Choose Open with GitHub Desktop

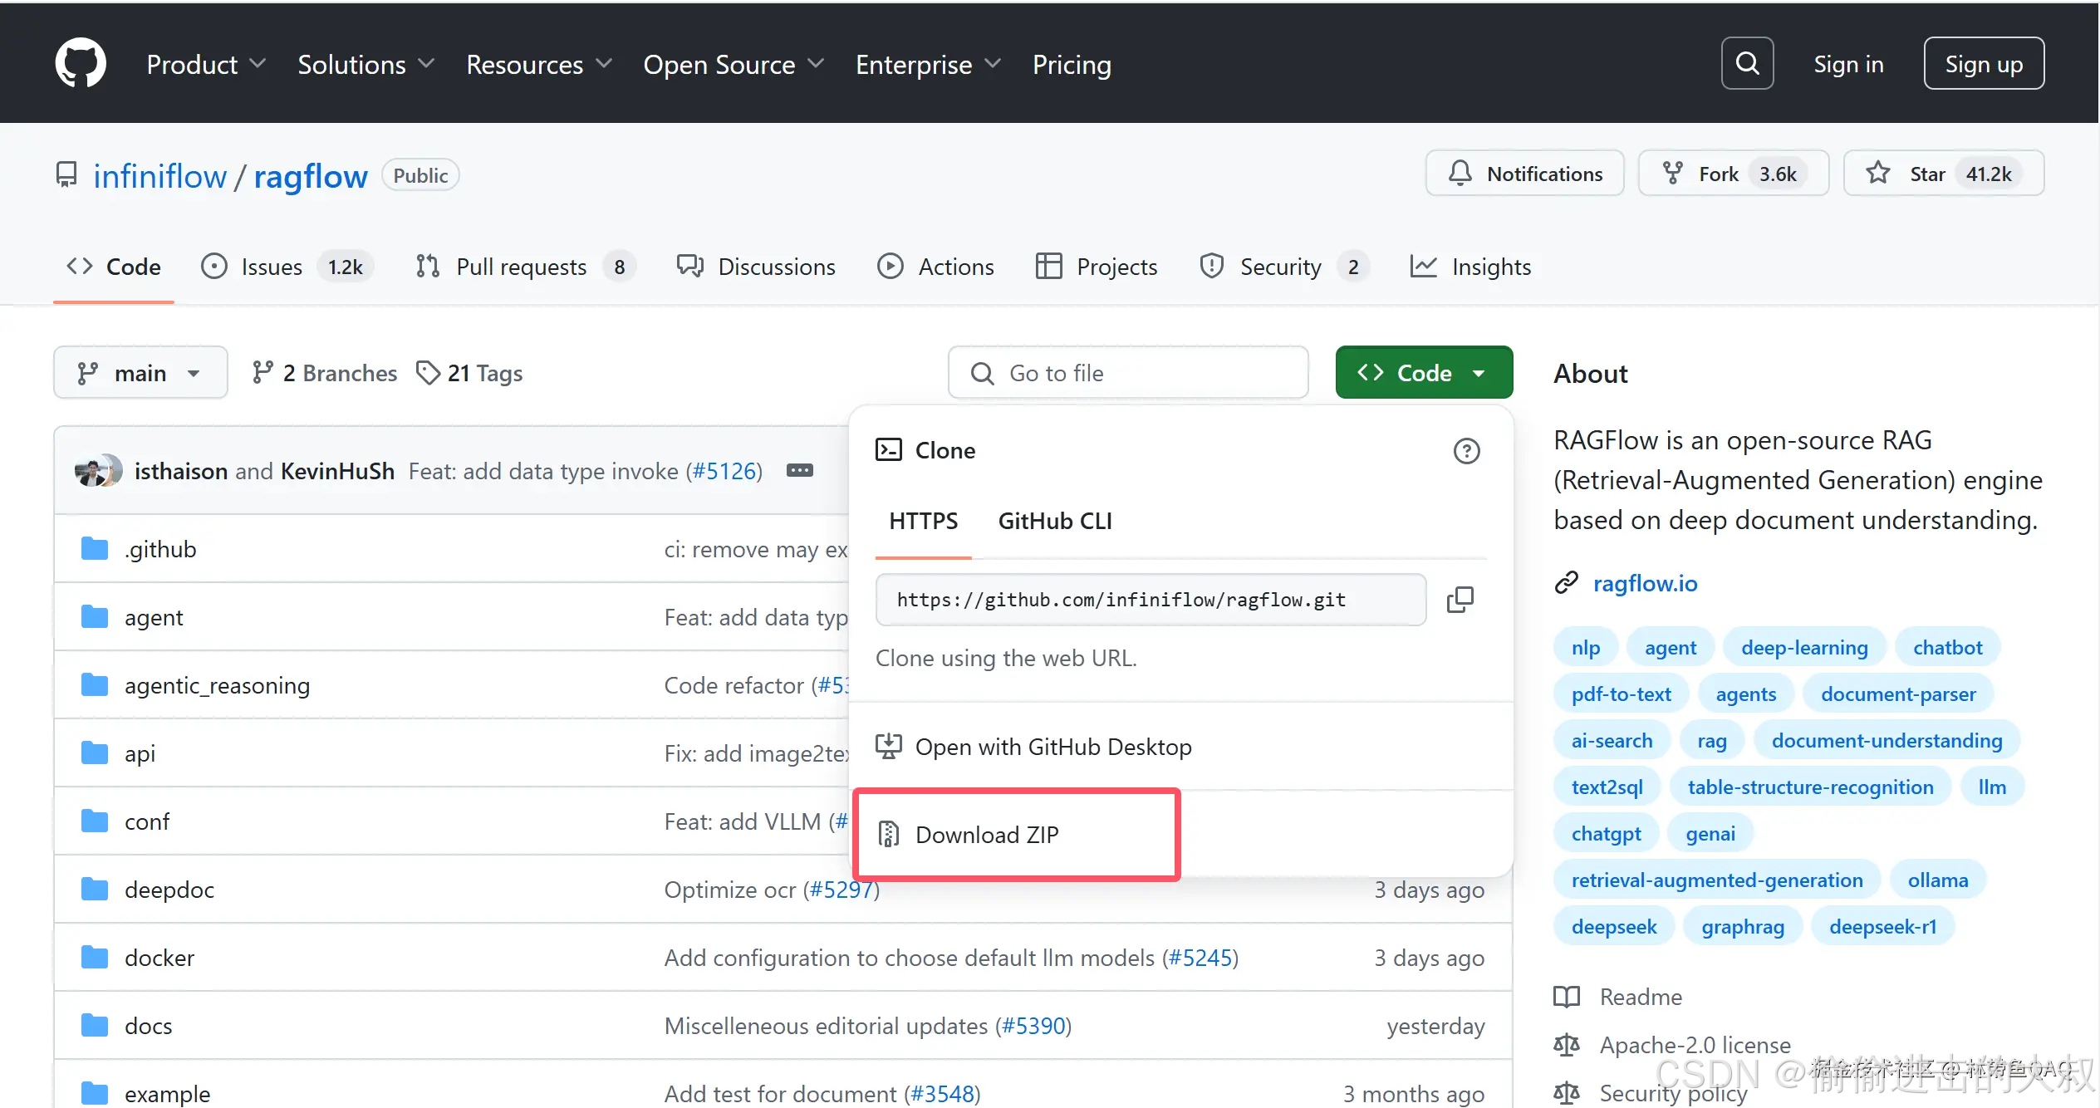pos(1052,747)
